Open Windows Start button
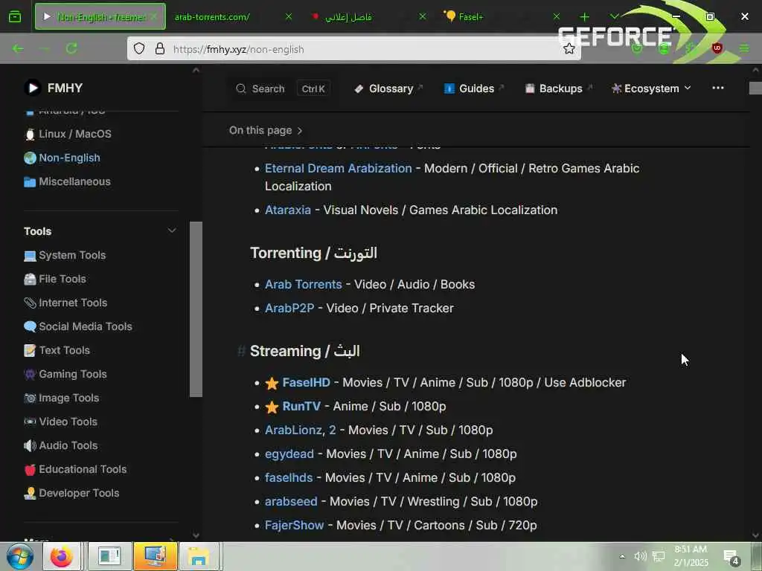Viewport: 762px width, 571px height. tap(20, 556)
